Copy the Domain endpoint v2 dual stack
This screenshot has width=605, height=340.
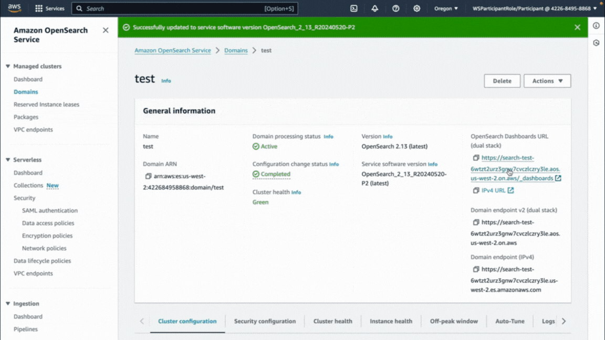point(476,222)
